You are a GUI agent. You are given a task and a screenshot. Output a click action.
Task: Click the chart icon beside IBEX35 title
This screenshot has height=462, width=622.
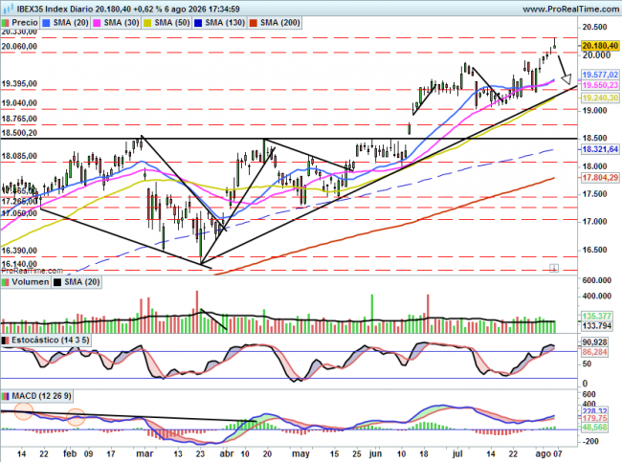click(x=10, y=8)
